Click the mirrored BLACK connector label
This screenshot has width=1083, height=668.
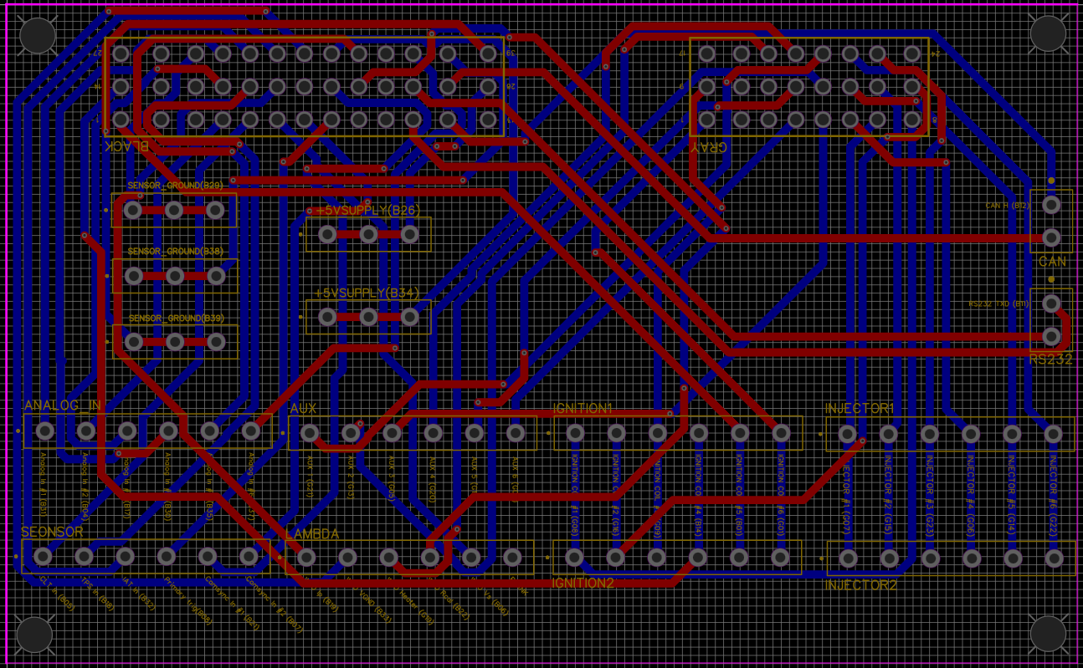point(127,145)
